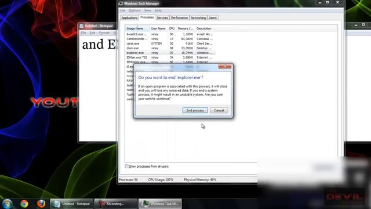Open the Networking tab
371x209 pixels.
[x=198, y=18]
